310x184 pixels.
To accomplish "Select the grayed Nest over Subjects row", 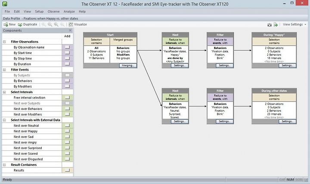I will [32, 103].
